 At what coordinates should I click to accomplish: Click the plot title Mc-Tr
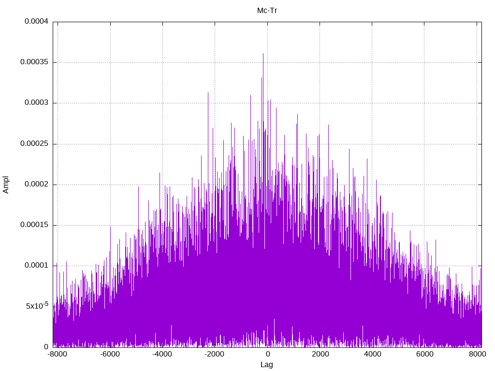click(267, 11)
